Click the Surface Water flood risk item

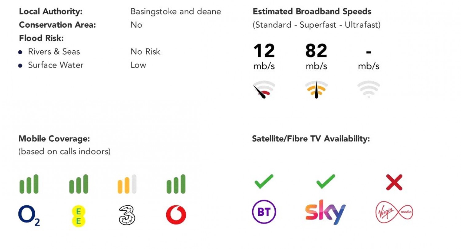(56, 65)
